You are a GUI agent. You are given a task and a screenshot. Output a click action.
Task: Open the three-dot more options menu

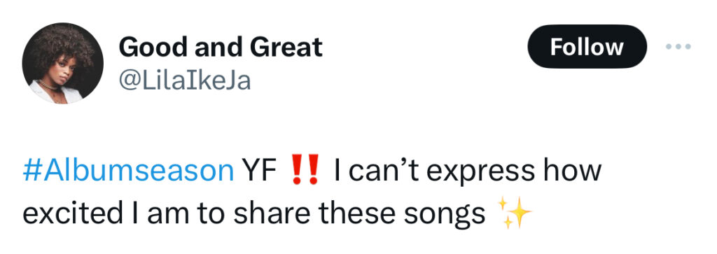(x=678, y=46)
